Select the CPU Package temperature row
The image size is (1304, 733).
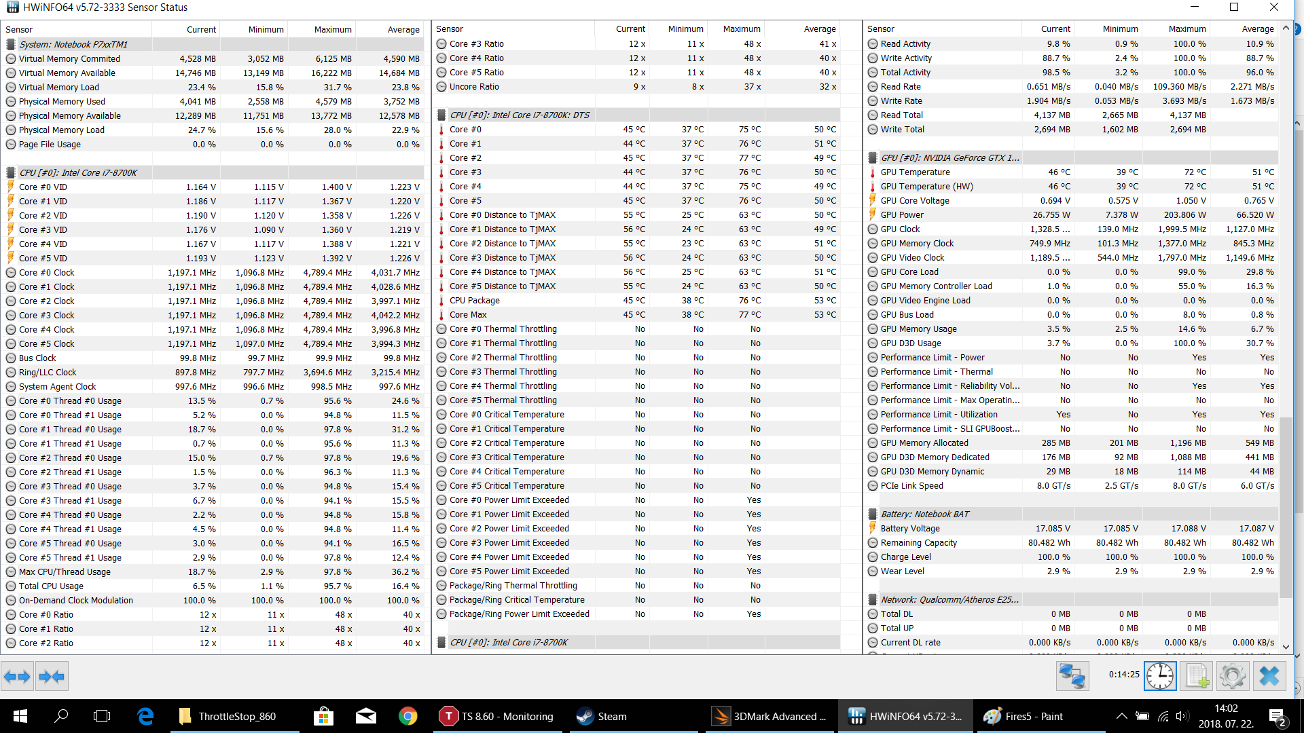point(637,300)
